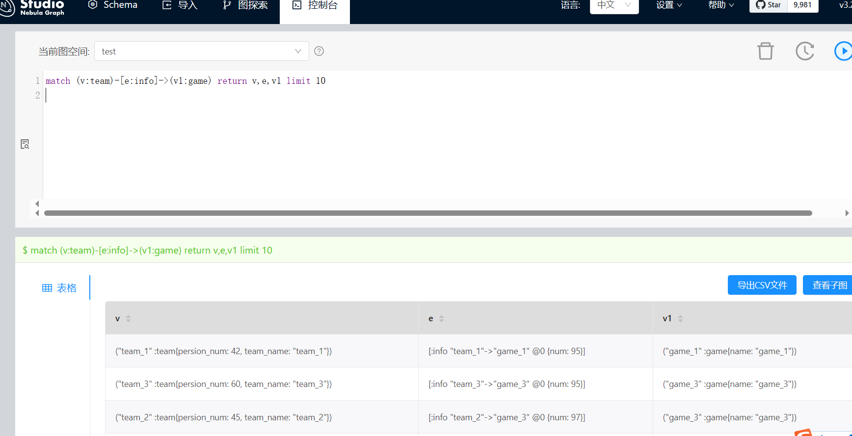Expand the 帮助 help menu
Image resolution: width=852 pixels, height=436 pixels.
pyautogui.click(x=721, y=5)
